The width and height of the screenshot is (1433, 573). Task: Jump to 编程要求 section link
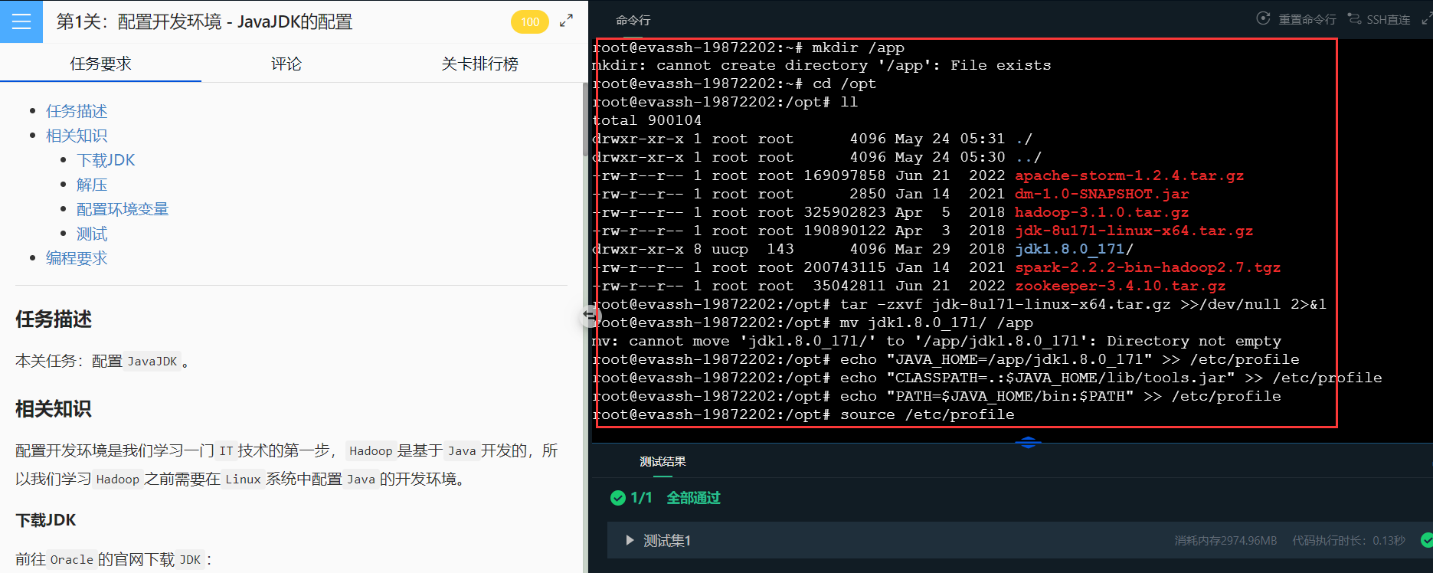pos(77,258)
